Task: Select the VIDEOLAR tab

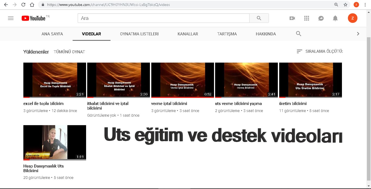Action: (92, 34)
